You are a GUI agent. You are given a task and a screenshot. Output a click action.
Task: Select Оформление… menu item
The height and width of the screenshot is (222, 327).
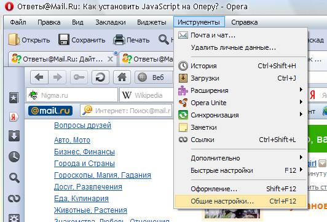[241, 189]
